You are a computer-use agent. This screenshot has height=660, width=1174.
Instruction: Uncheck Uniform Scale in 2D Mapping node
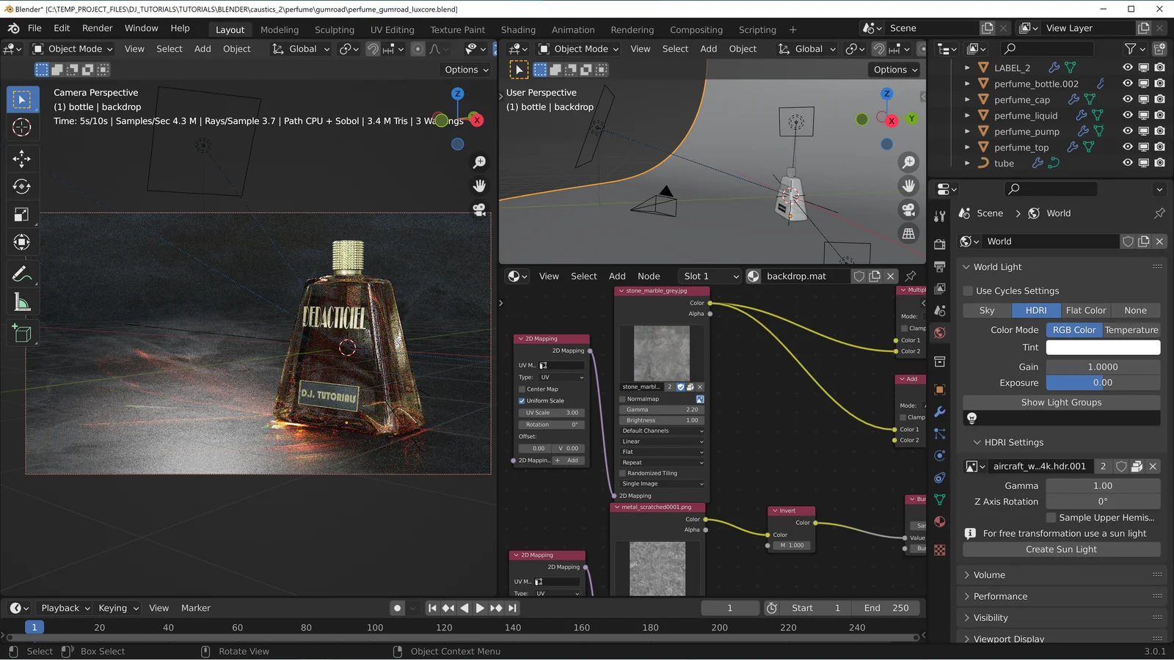coord(522,401)
